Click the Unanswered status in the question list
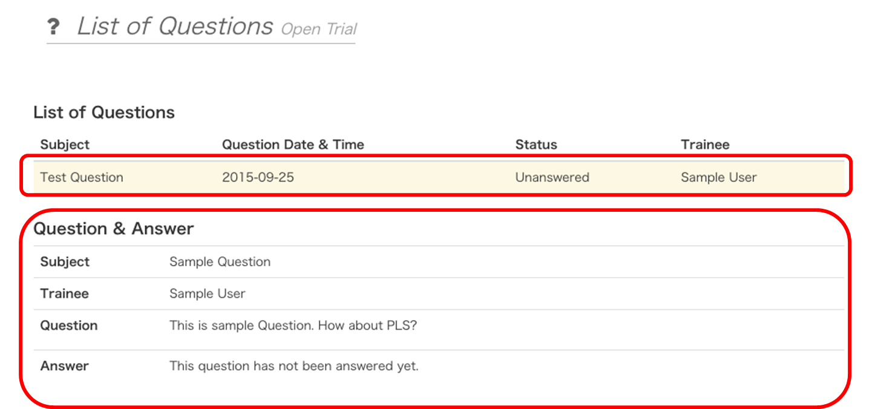 tap(551, 177)
